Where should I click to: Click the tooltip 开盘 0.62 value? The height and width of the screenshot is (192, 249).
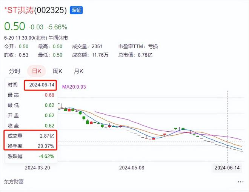click(49, 115)
